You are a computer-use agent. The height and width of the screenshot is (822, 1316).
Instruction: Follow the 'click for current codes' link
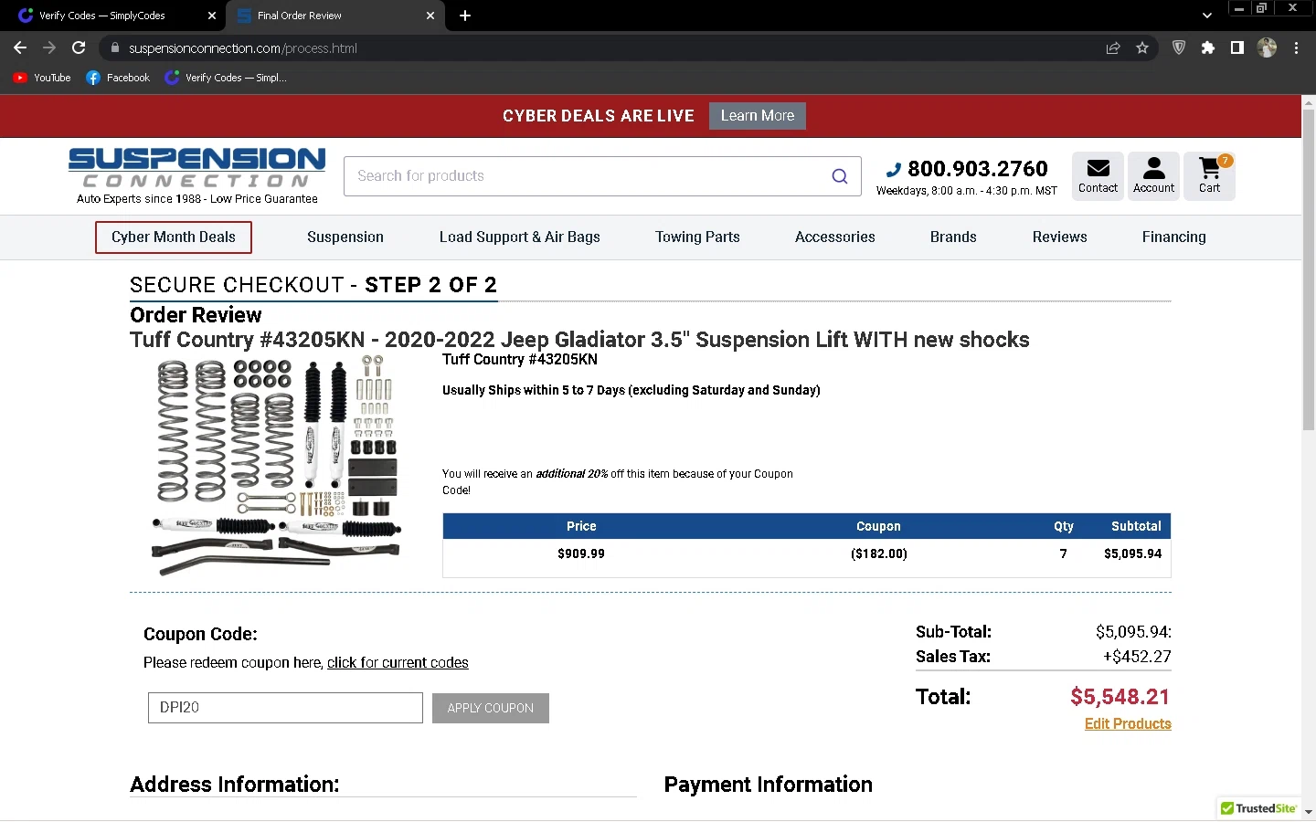tap(398, 663)
